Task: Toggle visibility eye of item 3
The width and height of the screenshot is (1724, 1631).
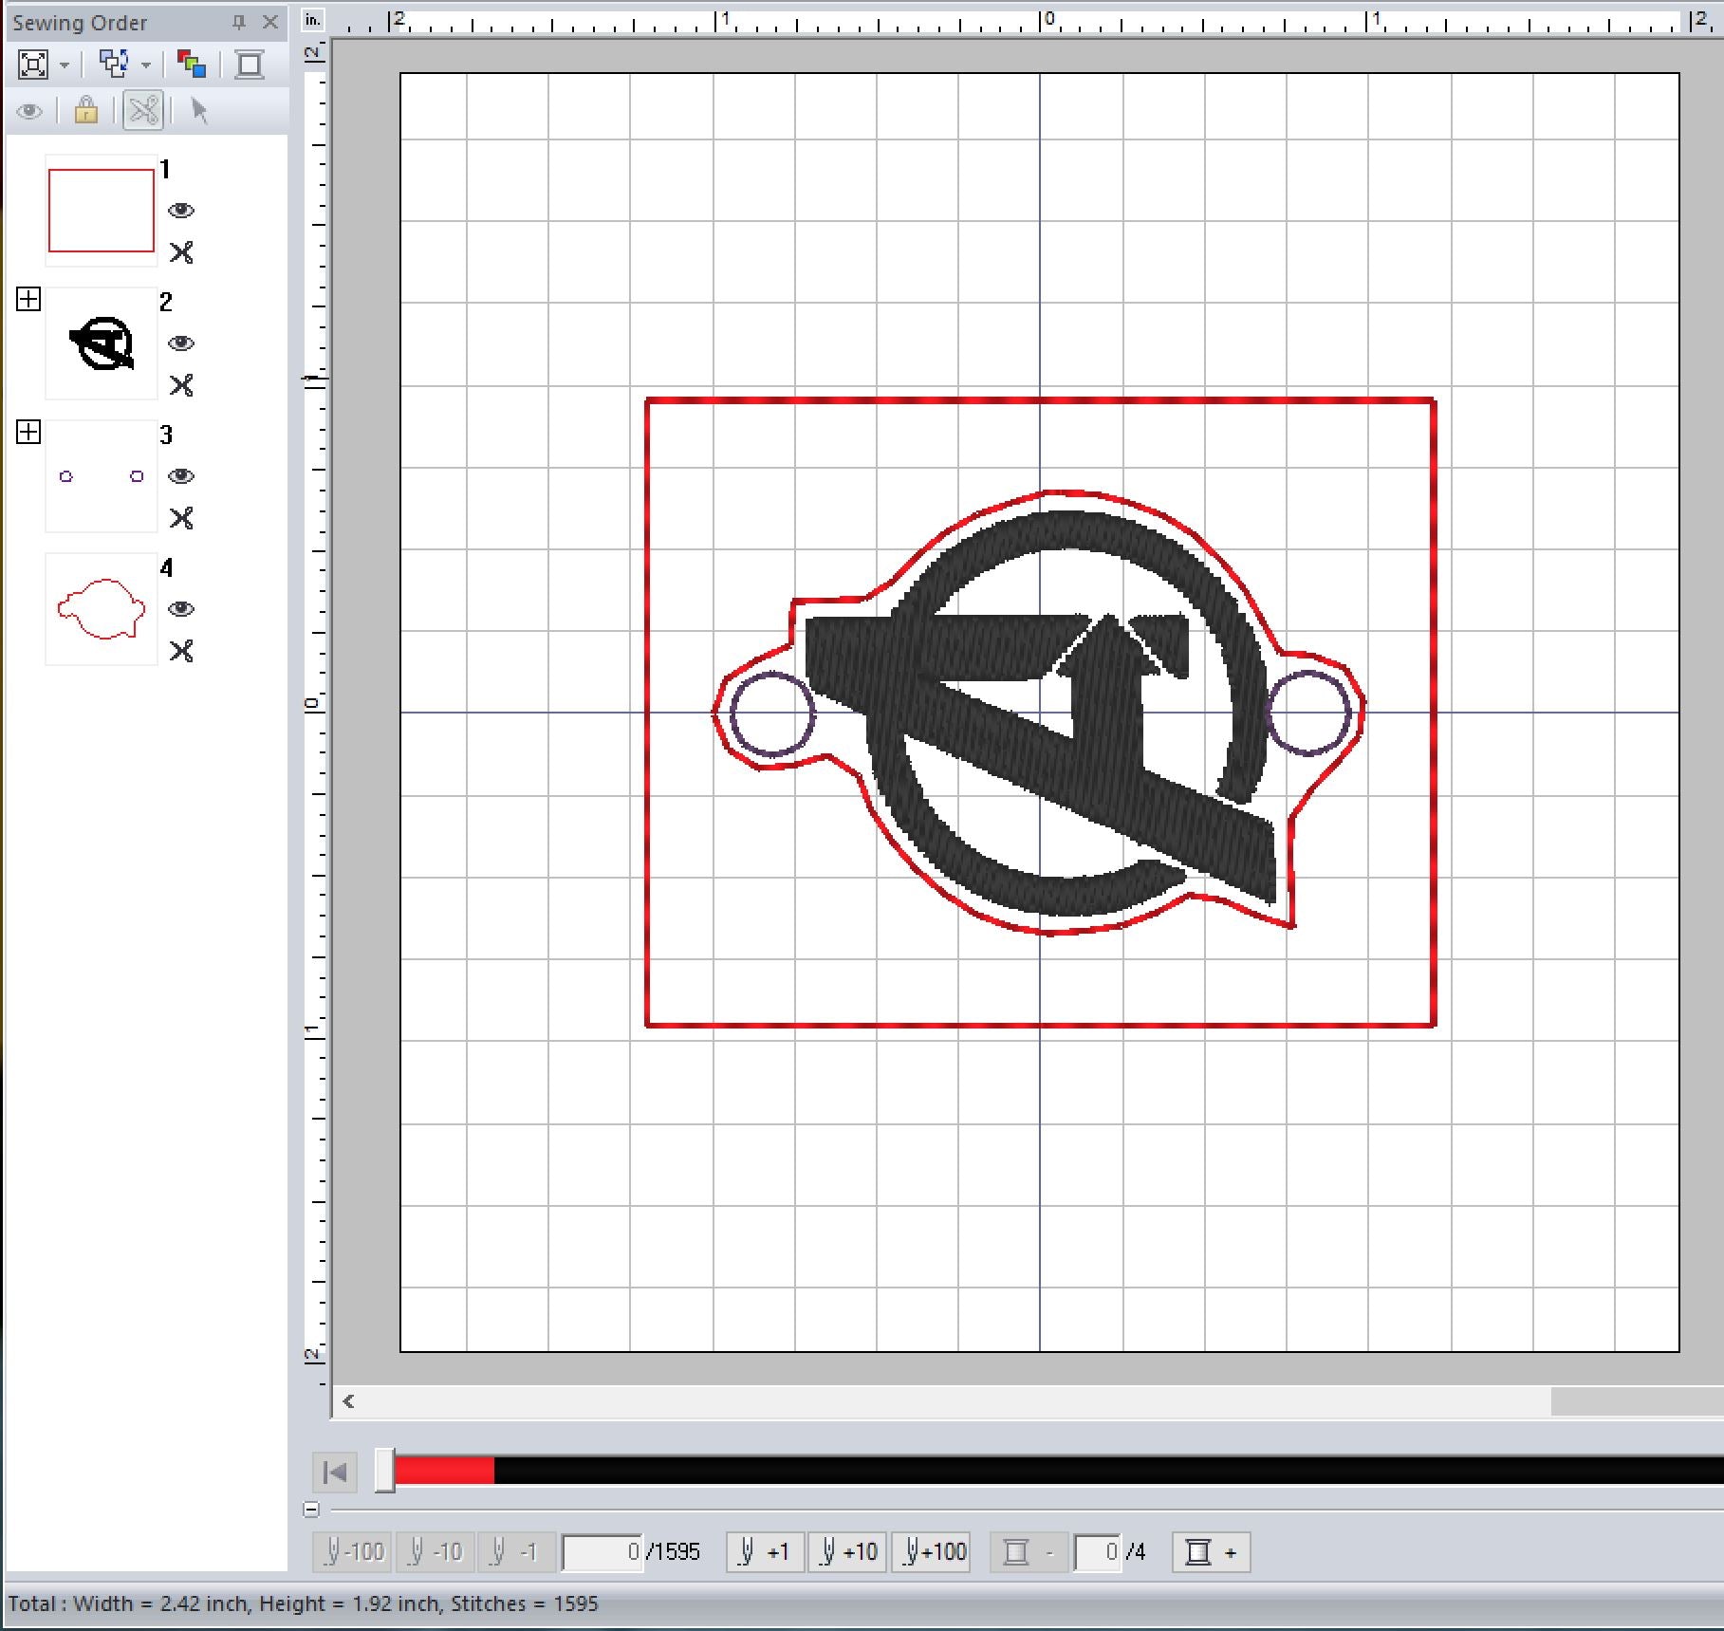Action: pos(181,476)
